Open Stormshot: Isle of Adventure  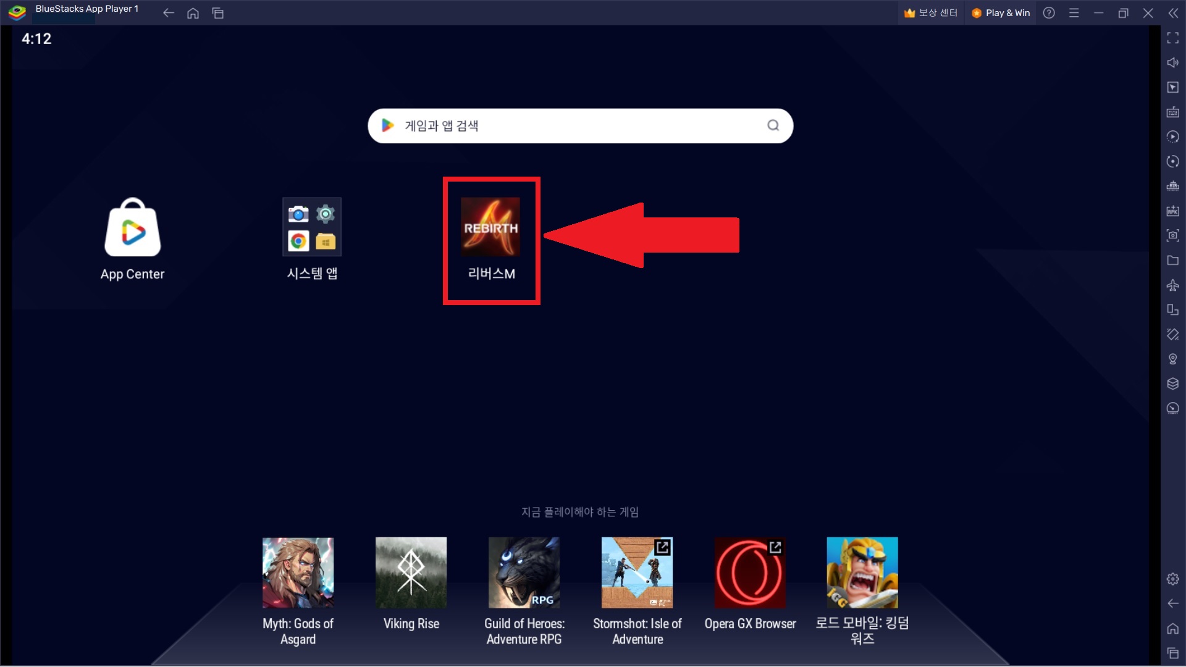[637, 573]
